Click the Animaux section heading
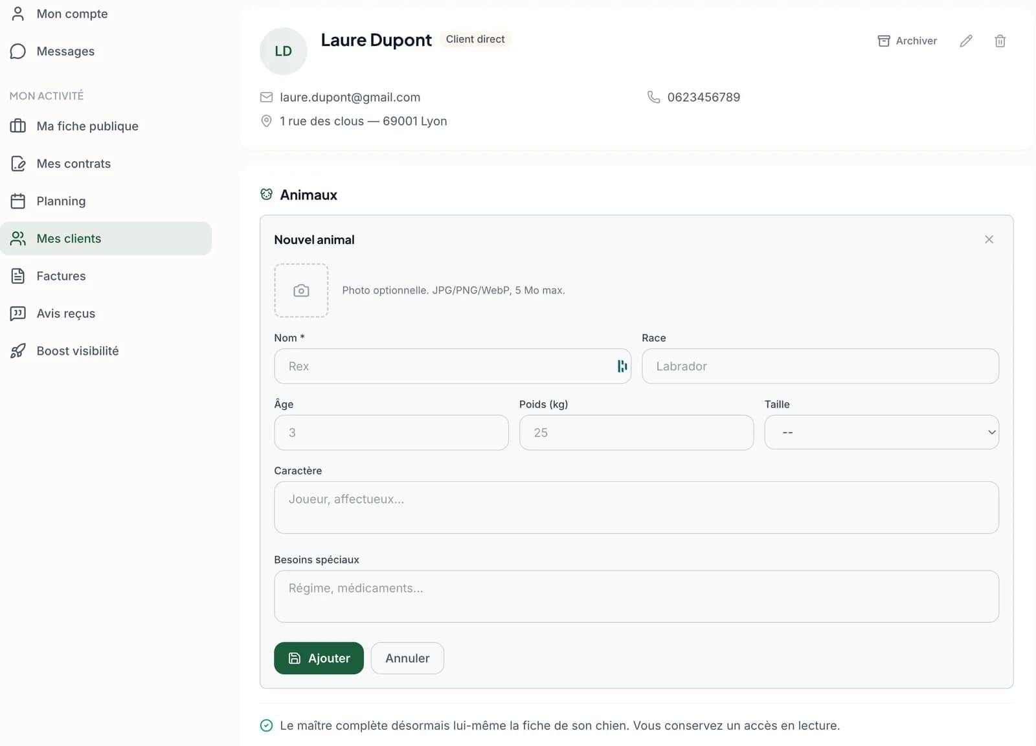1036x746 pixels. coord(308,194)
